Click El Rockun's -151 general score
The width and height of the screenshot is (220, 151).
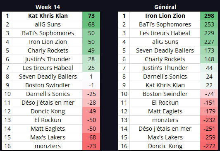[x=209, y=103]
